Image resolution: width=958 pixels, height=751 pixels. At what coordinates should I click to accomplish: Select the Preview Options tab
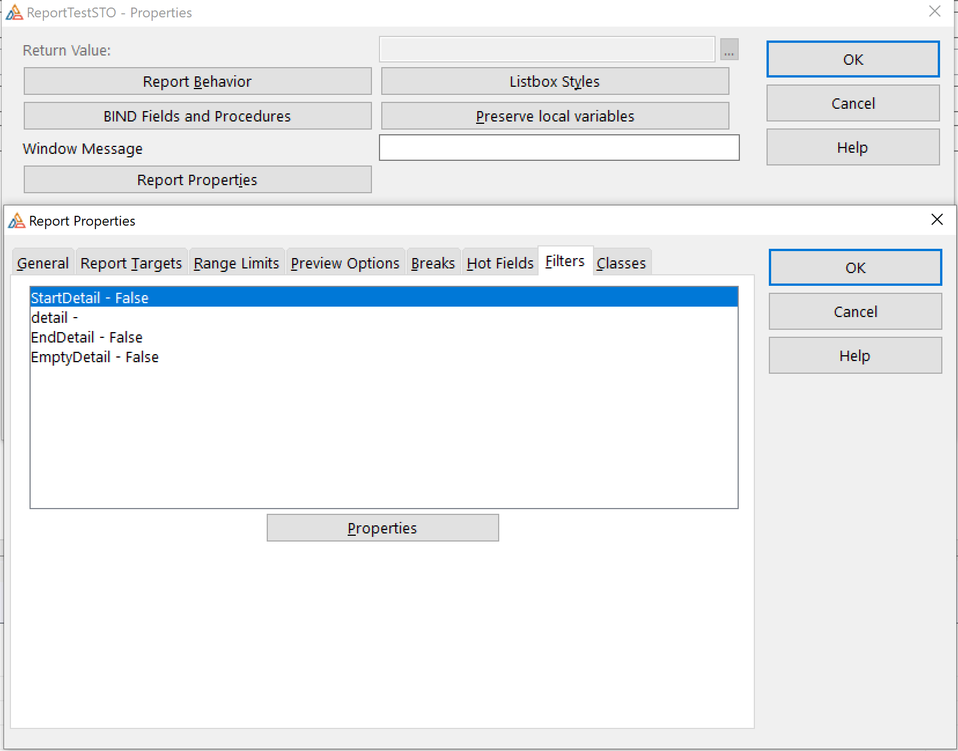(x=345, y=263)
